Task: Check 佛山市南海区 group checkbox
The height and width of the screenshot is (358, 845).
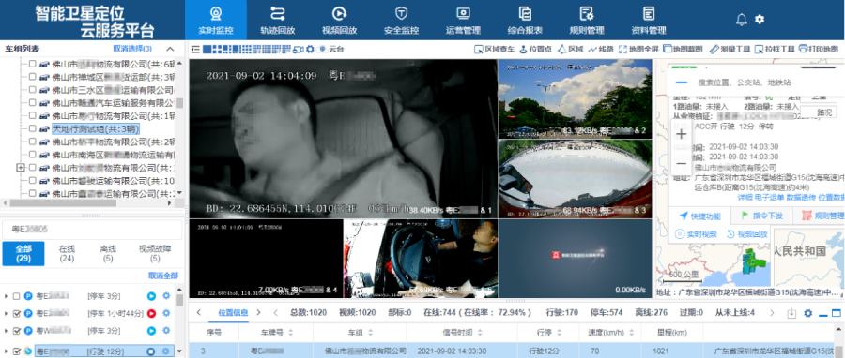Action: [x=32, y=155]
